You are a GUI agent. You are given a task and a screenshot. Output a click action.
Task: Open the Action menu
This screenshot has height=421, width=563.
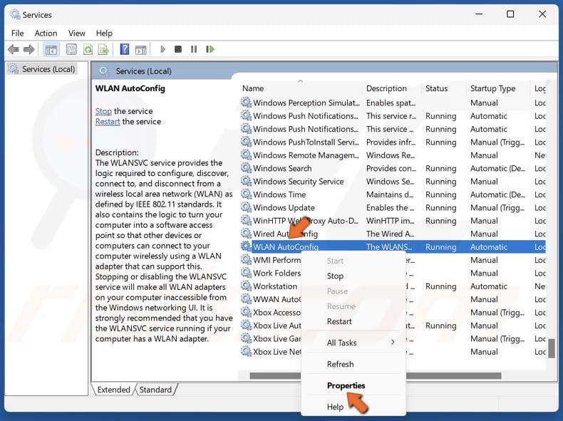click(x=46, y=33)
